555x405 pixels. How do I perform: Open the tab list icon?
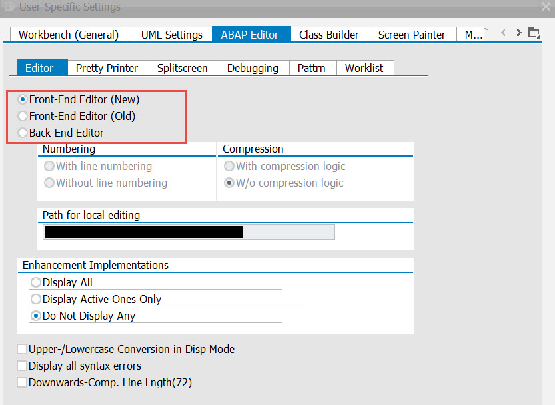click(534, 33)
